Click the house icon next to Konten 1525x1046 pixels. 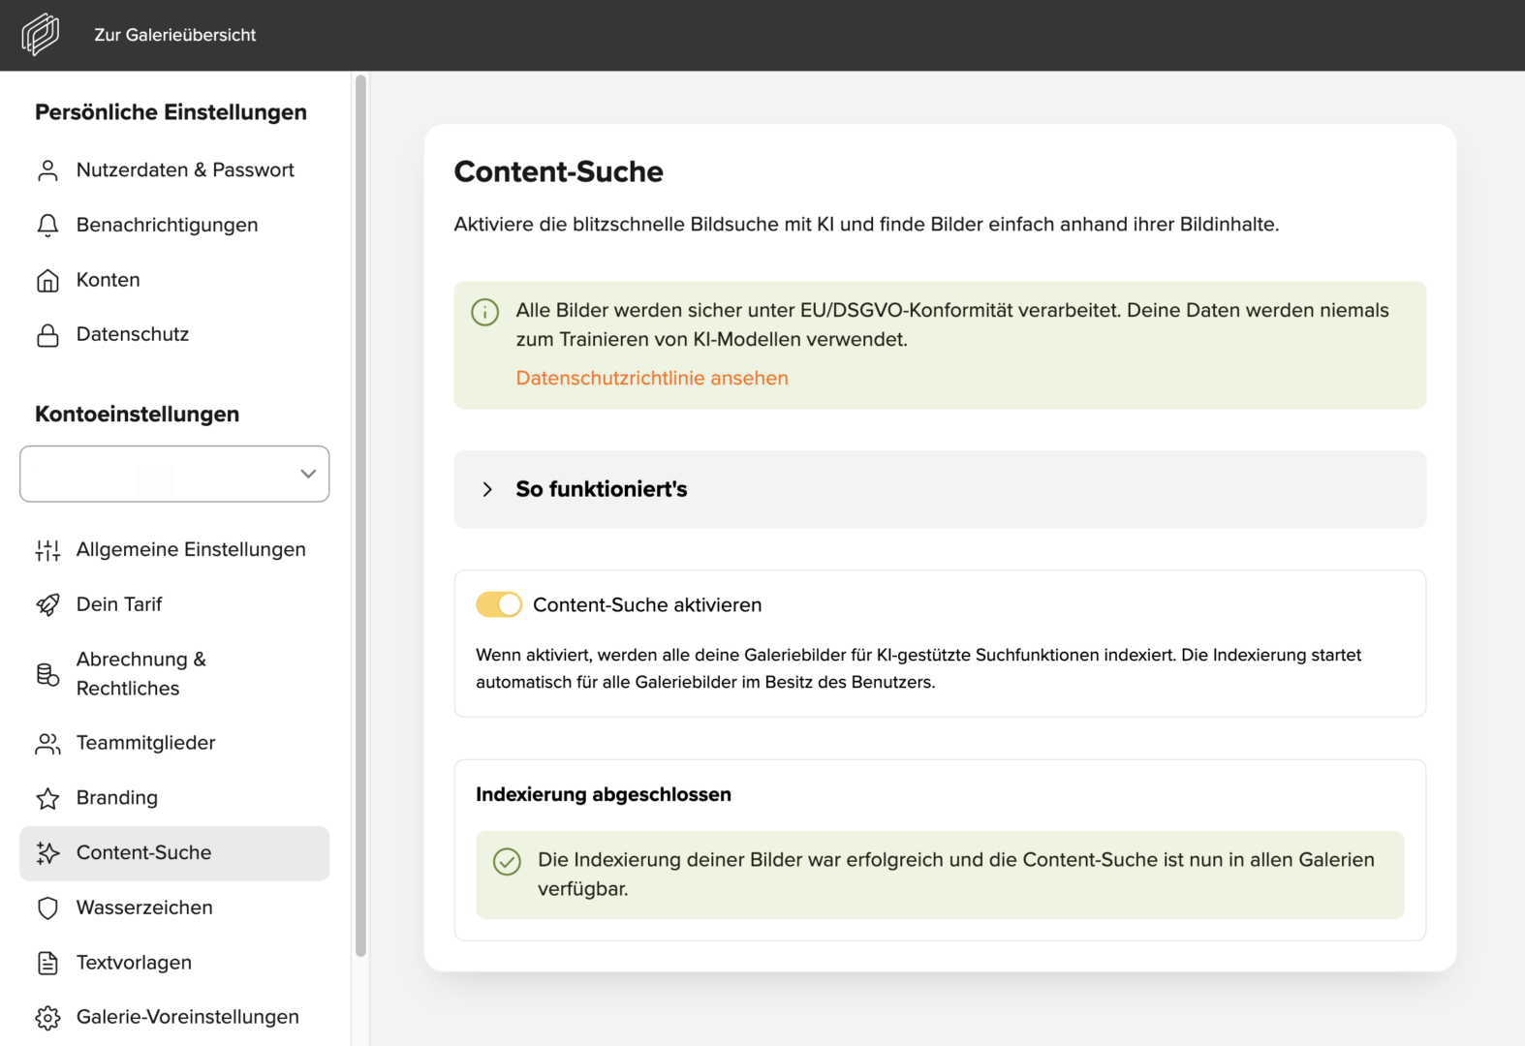tap(47, 281)
